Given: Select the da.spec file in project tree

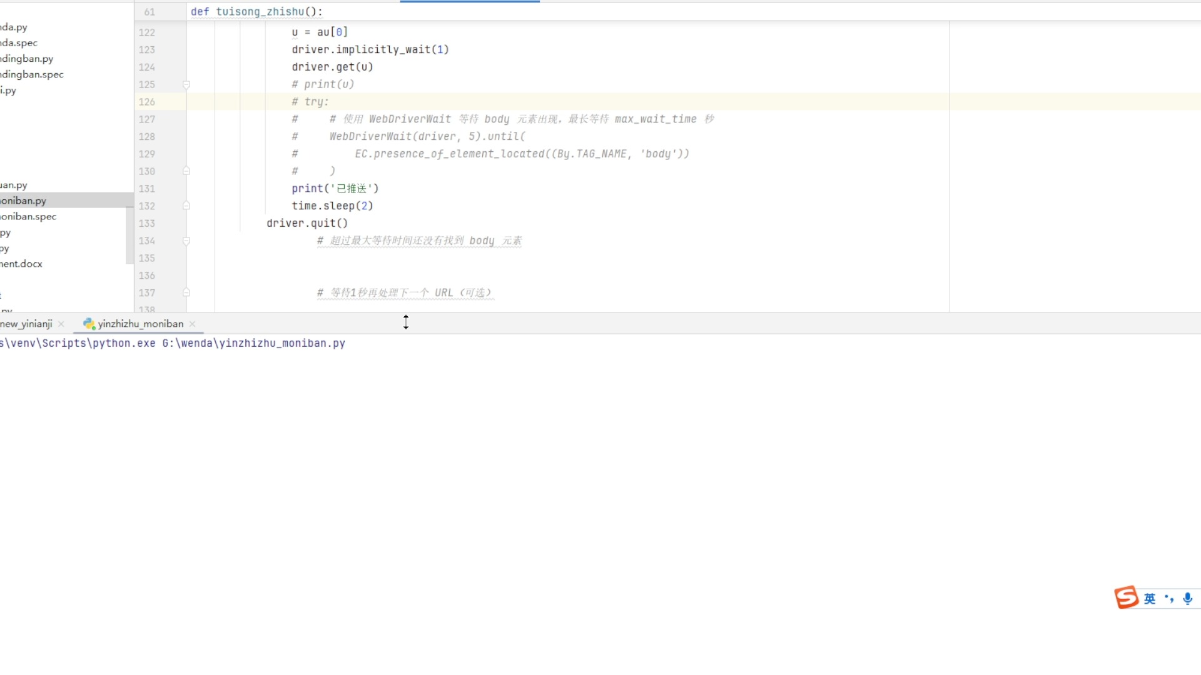Looking at the screenshot, I should point(19,43).
